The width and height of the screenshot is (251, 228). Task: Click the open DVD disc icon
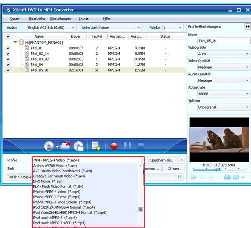(x=49, y=146)
